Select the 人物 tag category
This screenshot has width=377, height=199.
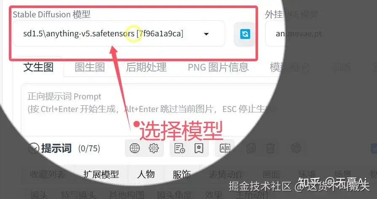[x=146, y=174]
